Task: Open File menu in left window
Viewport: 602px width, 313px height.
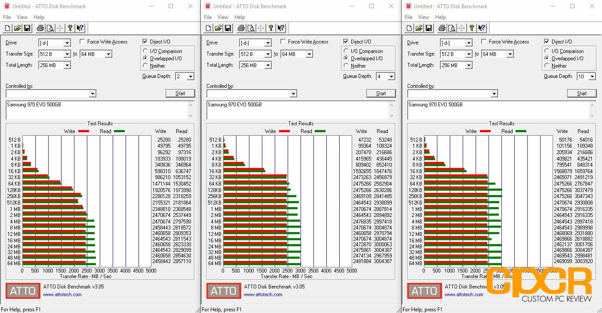Action: tap(7, 17)
